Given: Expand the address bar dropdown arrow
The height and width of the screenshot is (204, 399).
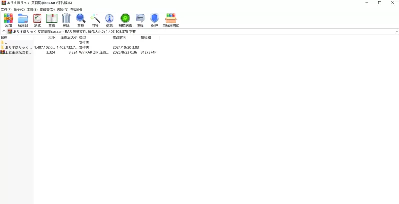Looking at the screenshot, I should 397,32.
